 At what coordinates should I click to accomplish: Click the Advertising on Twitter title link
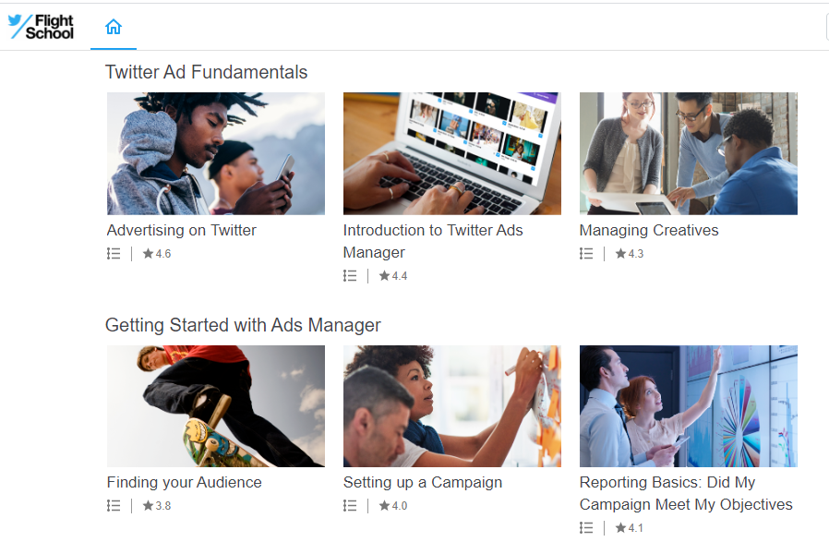coord(181,231)
